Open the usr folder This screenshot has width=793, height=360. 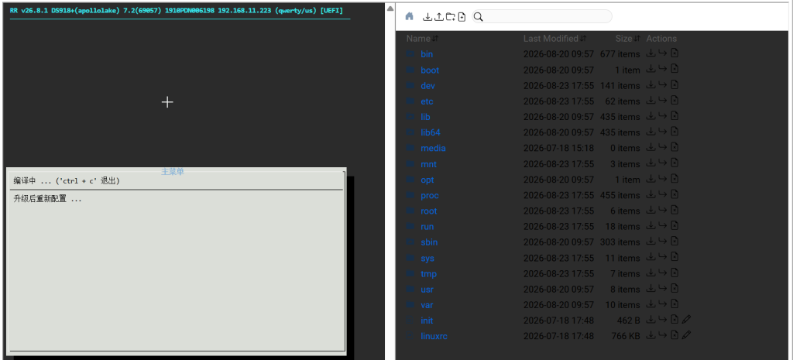click(x=427, y=290)
